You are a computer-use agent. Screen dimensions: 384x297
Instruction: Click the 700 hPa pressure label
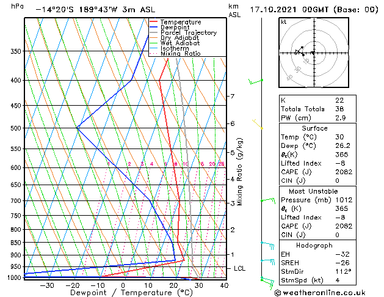click(16, 201)
